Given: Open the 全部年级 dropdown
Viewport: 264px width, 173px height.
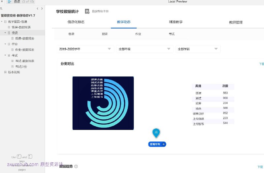Looking at the screenshot, I should pos(145,49).
